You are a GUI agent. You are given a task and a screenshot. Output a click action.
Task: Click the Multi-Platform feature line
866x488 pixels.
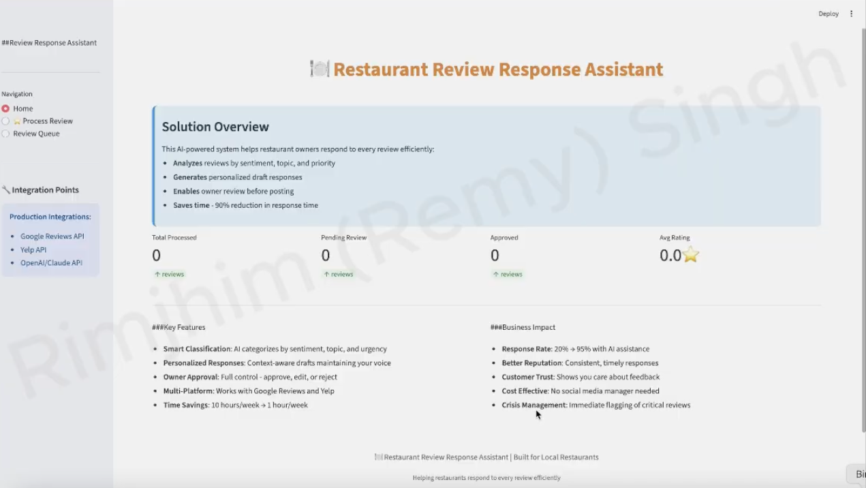click(249, 391)
